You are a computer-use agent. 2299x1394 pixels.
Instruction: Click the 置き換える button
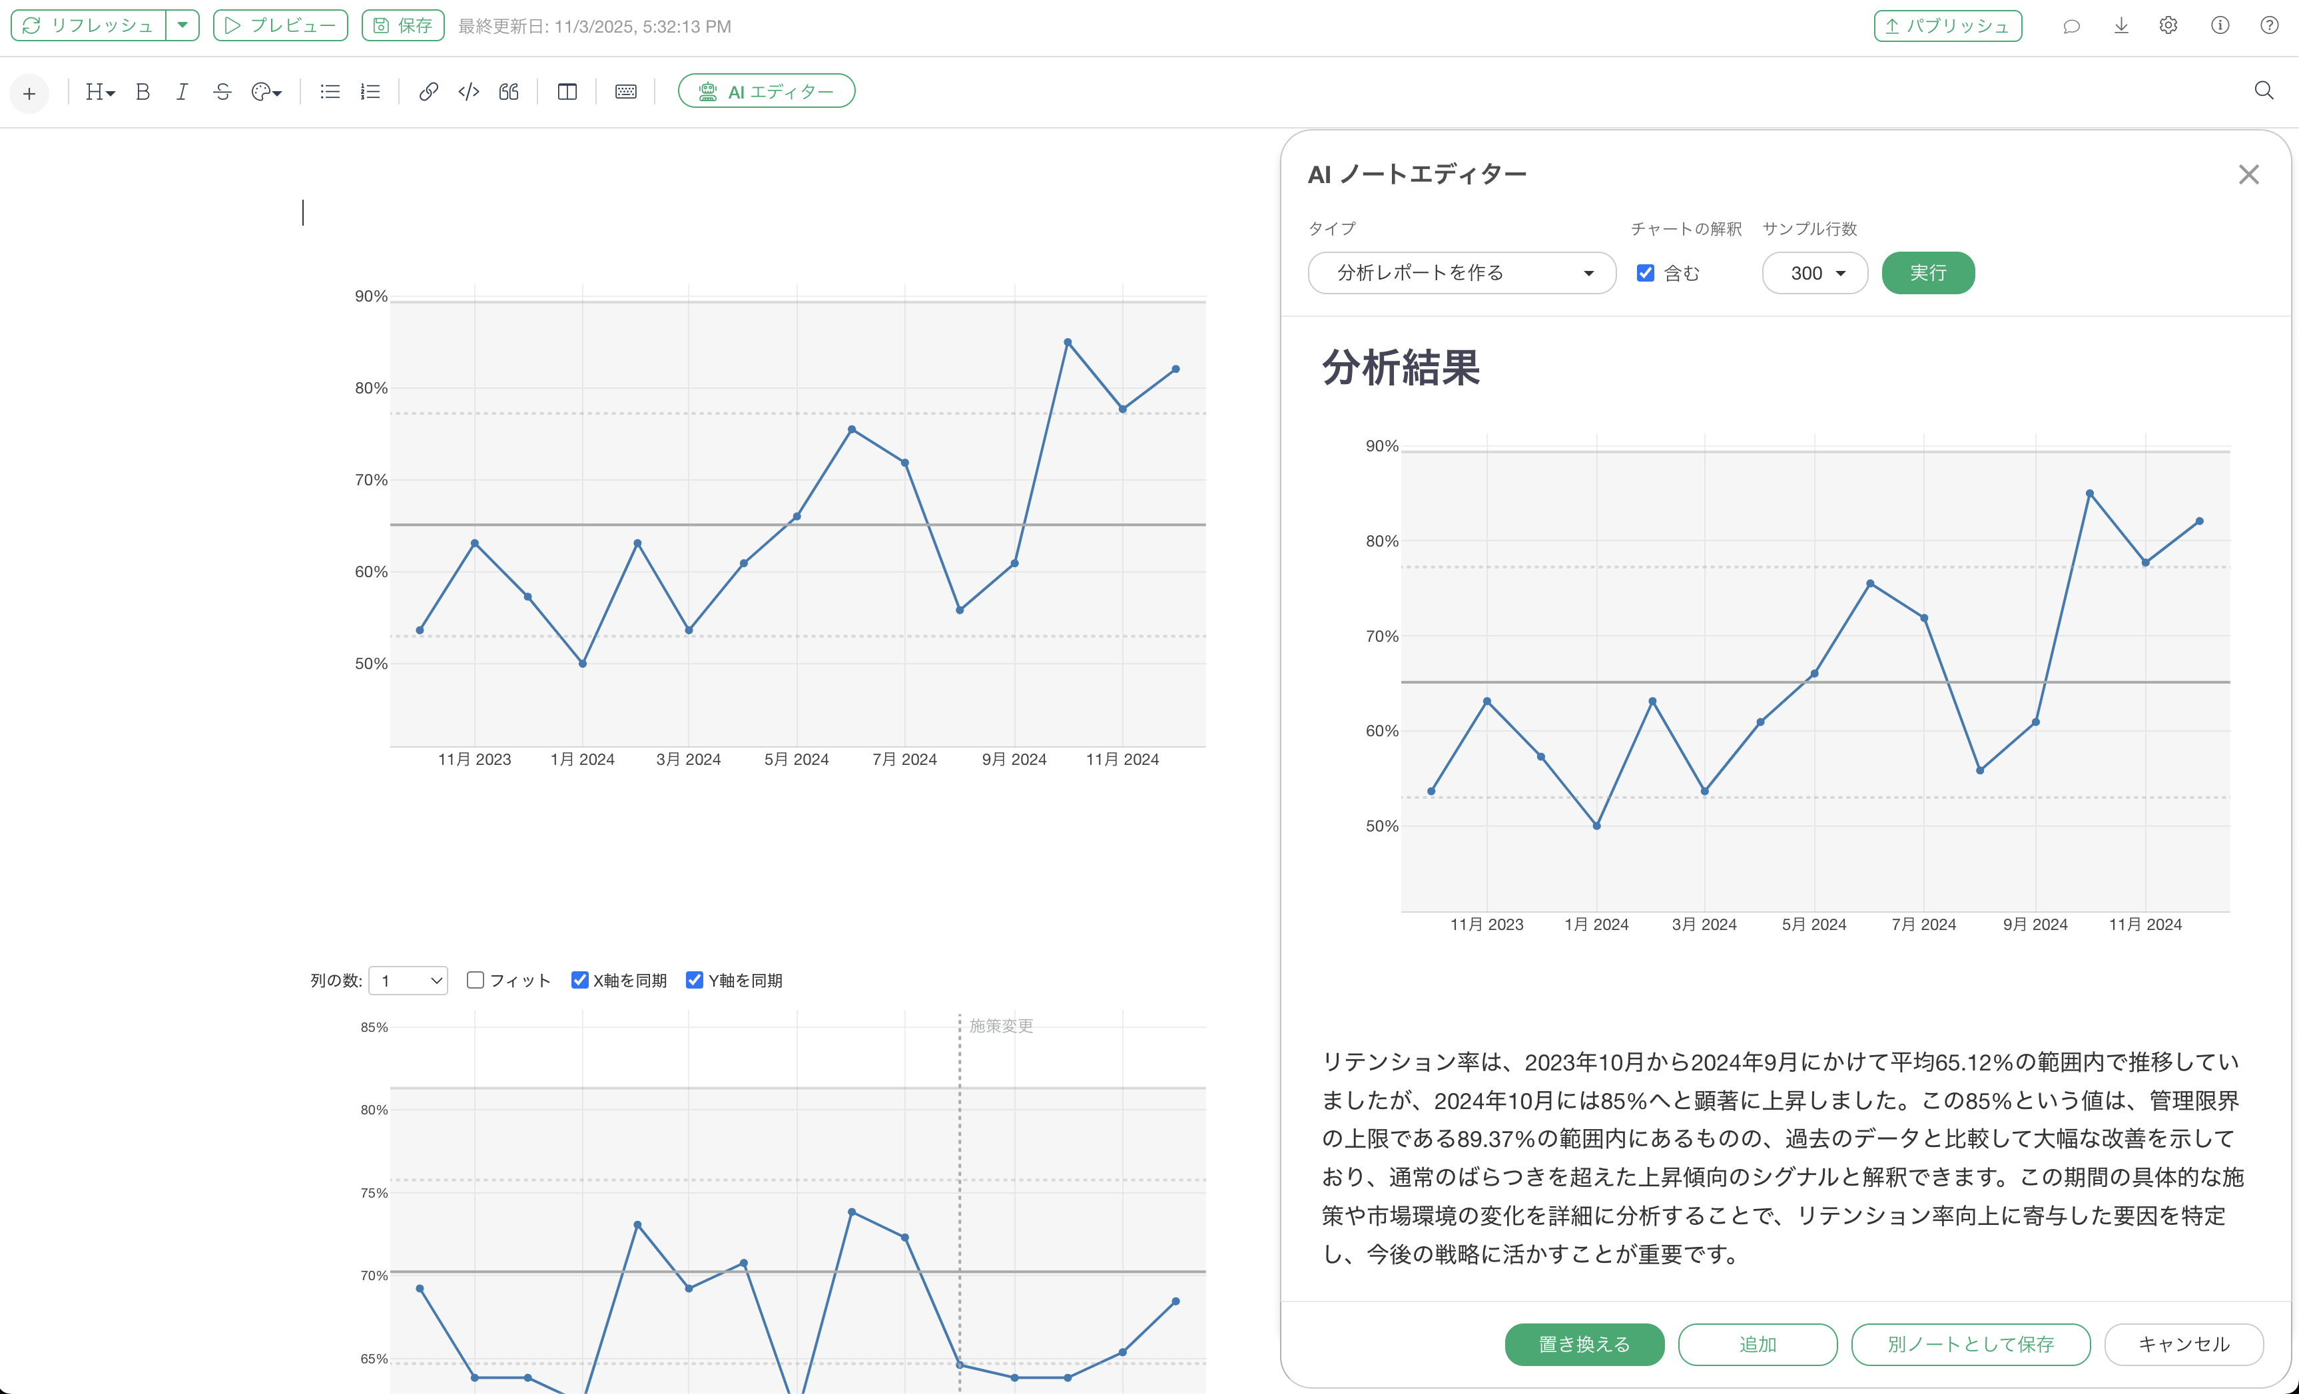coord(1583,1343)
